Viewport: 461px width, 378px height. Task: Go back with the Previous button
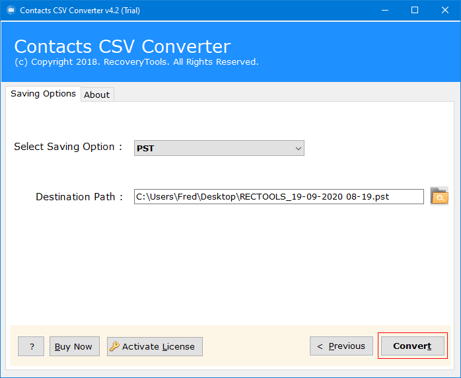coord(341,346)
